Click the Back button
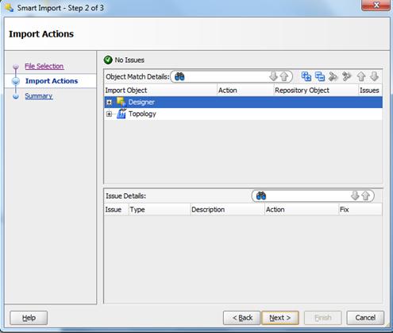The width and height of the screenshot is (393, 333). (241, 318)
